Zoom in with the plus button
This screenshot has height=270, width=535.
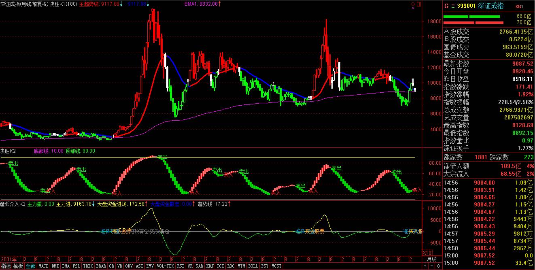[425, 266]
